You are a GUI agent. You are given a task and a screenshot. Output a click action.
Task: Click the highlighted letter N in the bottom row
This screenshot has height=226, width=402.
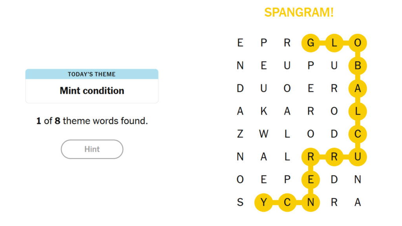311,202
